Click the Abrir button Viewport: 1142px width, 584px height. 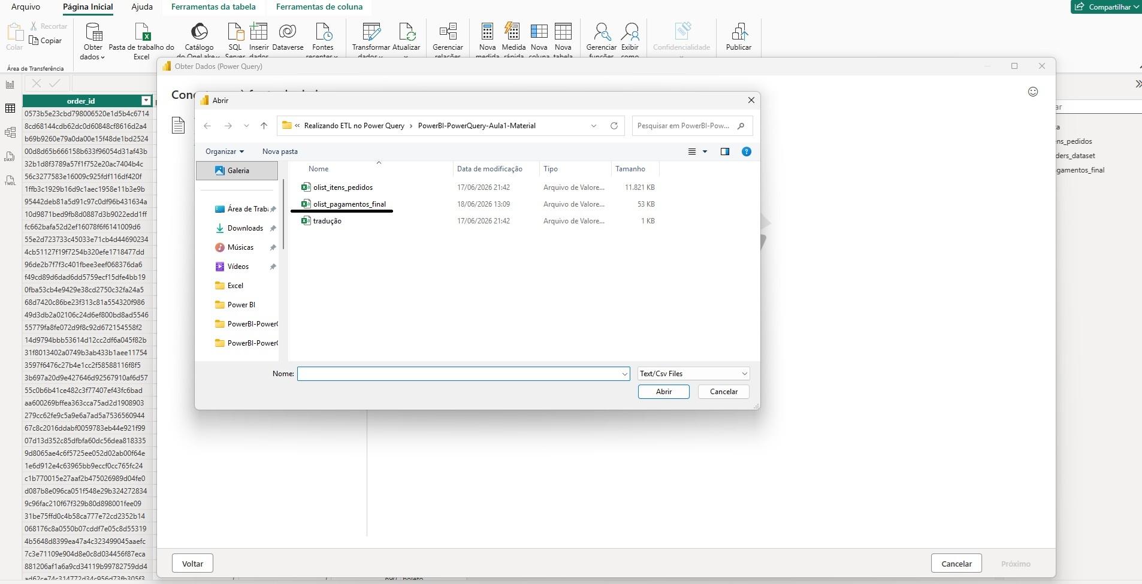664,392
